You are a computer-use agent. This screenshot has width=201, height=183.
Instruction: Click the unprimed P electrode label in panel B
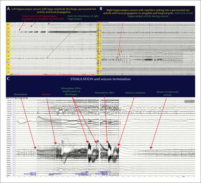99,74
